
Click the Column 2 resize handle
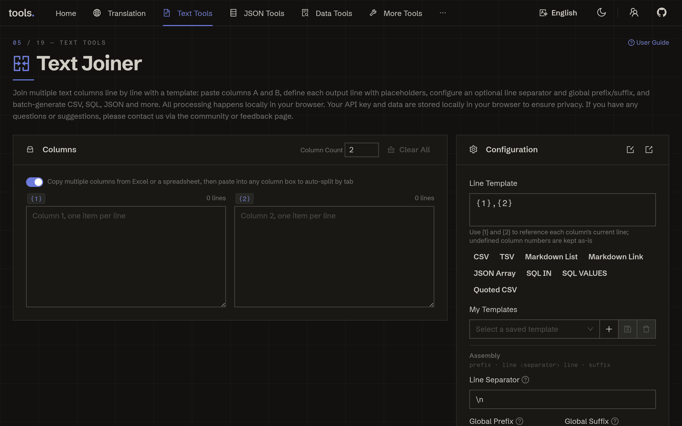click(x=432, y=305)
